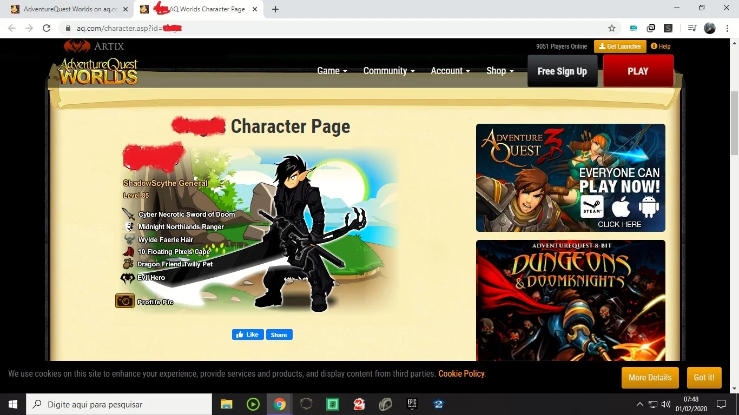Image resolution: width=739 pixels, height=415 pixels.
Task: Open the Dungeons & DoomKnights banner
Action: pos(571,300)
